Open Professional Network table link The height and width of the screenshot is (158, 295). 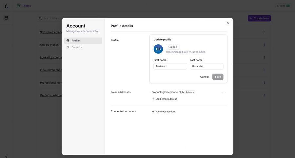[x=51, y=83]
